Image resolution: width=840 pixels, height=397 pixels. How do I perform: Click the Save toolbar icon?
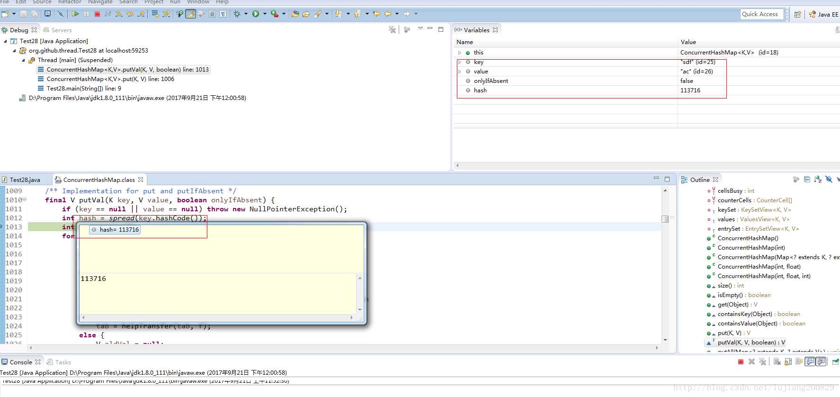click(x=23, y=14)
